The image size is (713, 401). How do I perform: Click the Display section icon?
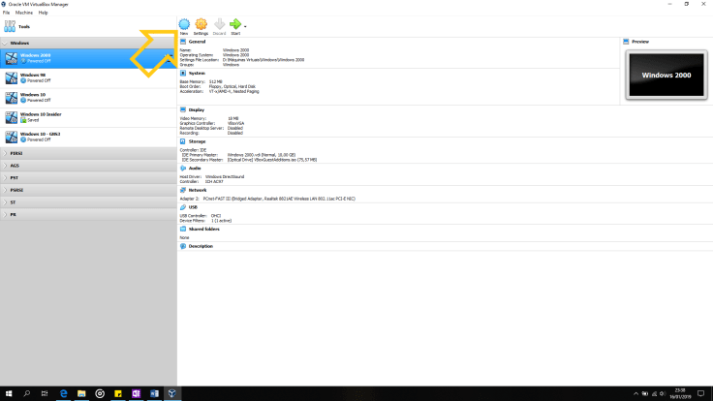pyautogui.click(x=183, y=109)
